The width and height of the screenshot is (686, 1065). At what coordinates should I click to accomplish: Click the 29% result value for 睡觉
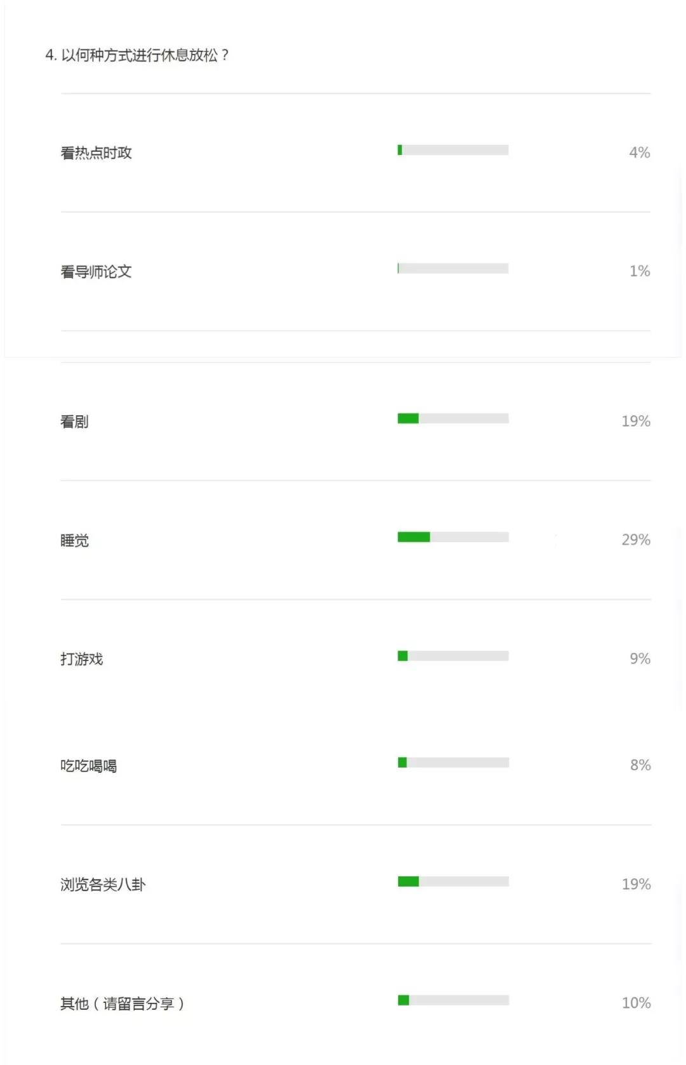click(x=635, y=540)
